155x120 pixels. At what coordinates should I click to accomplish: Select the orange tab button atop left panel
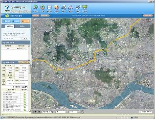pyautogui.click(x=25, y=21)
